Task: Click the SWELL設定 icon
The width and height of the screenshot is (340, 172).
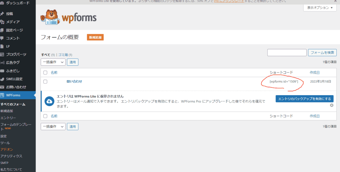Action: [x=2, y=79]
